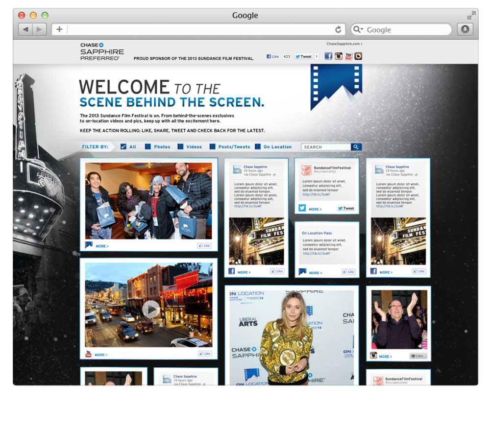490x429 pixels.
Task: Open the On Location Pass title
Action: [317, 233]
